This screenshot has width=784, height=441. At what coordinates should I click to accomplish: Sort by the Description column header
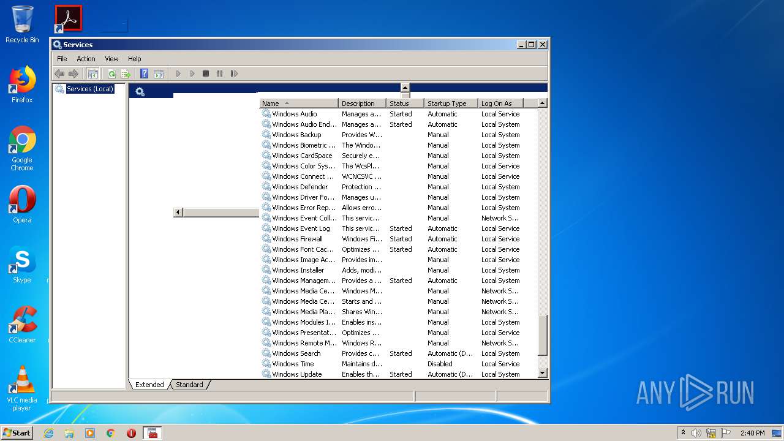click(362, 104)
